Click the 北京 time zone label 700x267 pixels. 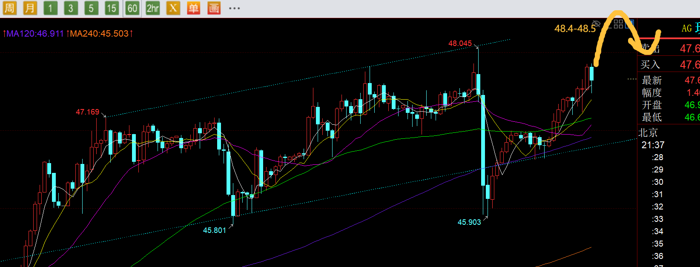(x=648, y=133)
